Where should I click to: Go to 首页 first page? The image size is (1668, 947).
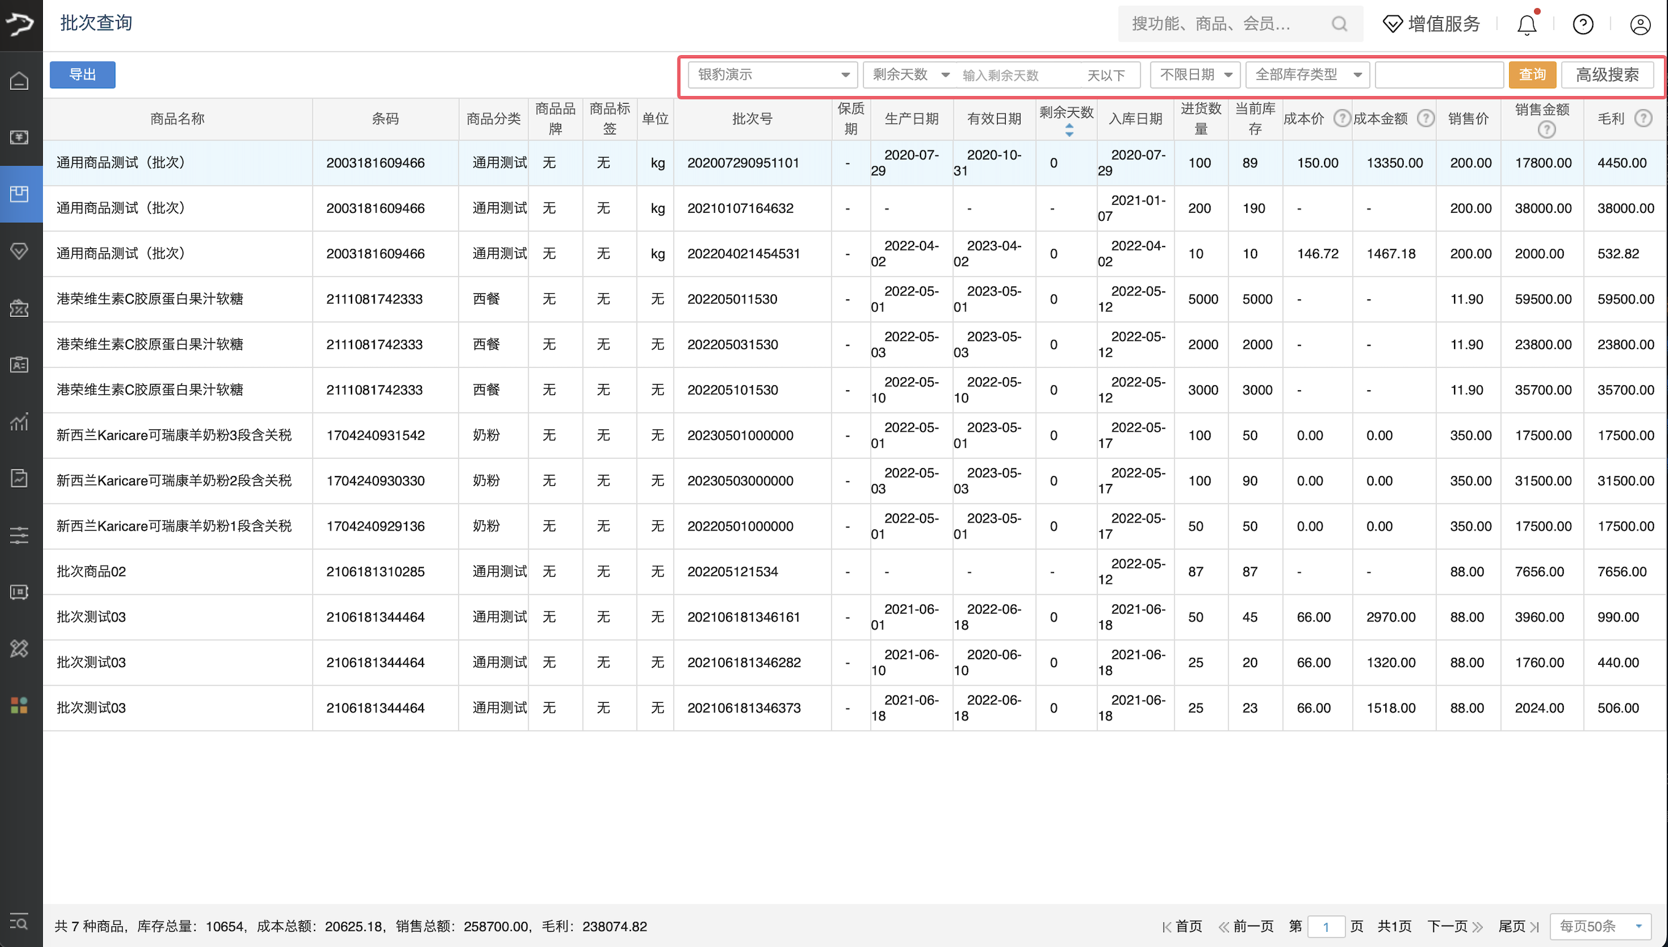tap(1182, 926)
